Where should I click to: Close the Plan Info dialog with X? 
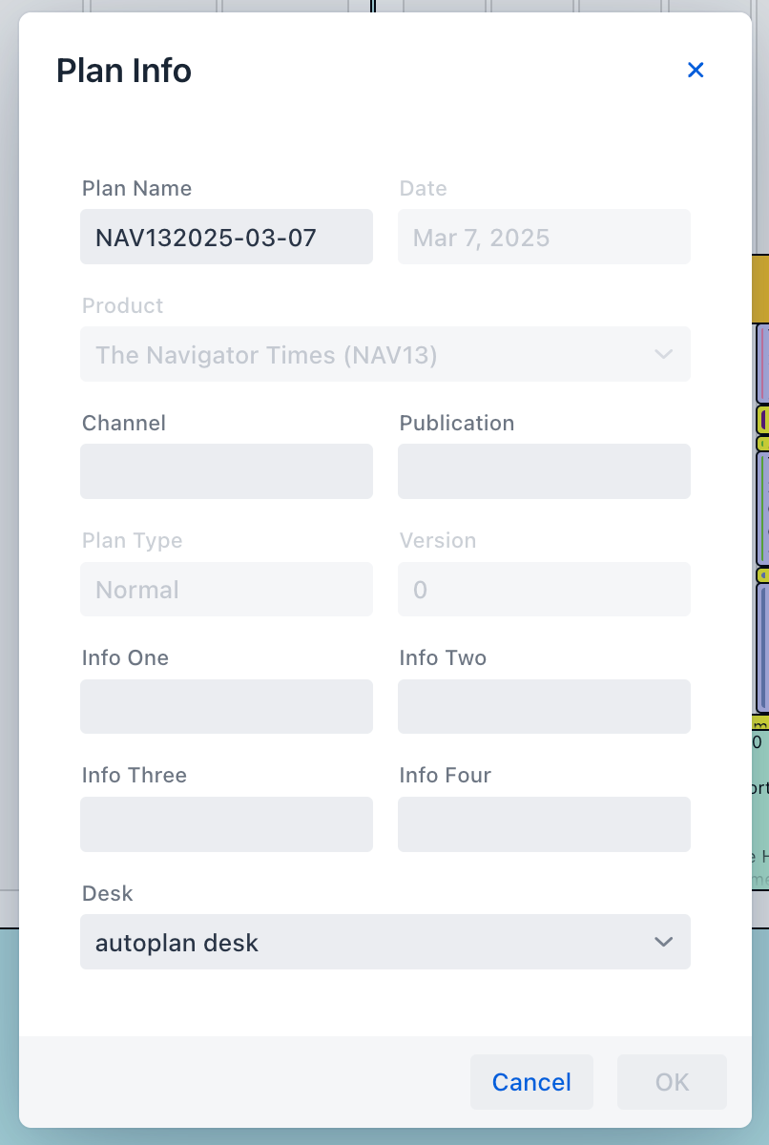click(x=696, y=70)
